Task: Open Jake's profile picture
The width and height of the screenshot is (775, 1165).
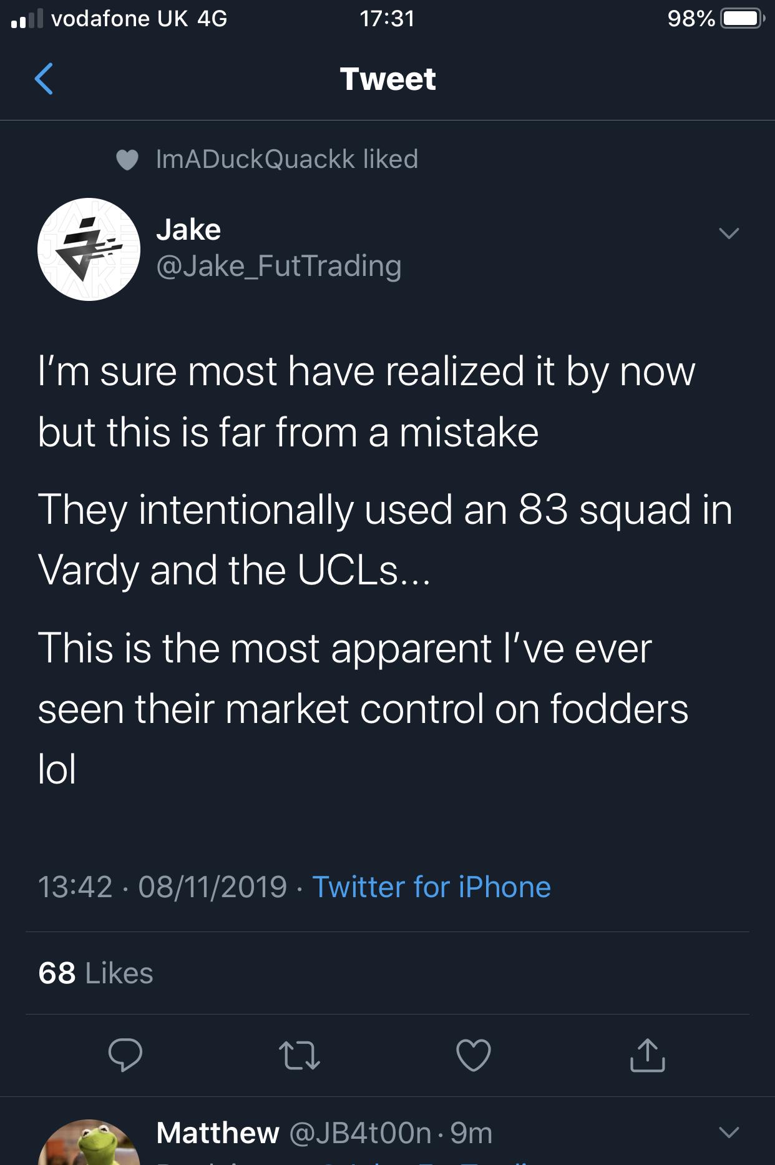Action: click(89, 249)
